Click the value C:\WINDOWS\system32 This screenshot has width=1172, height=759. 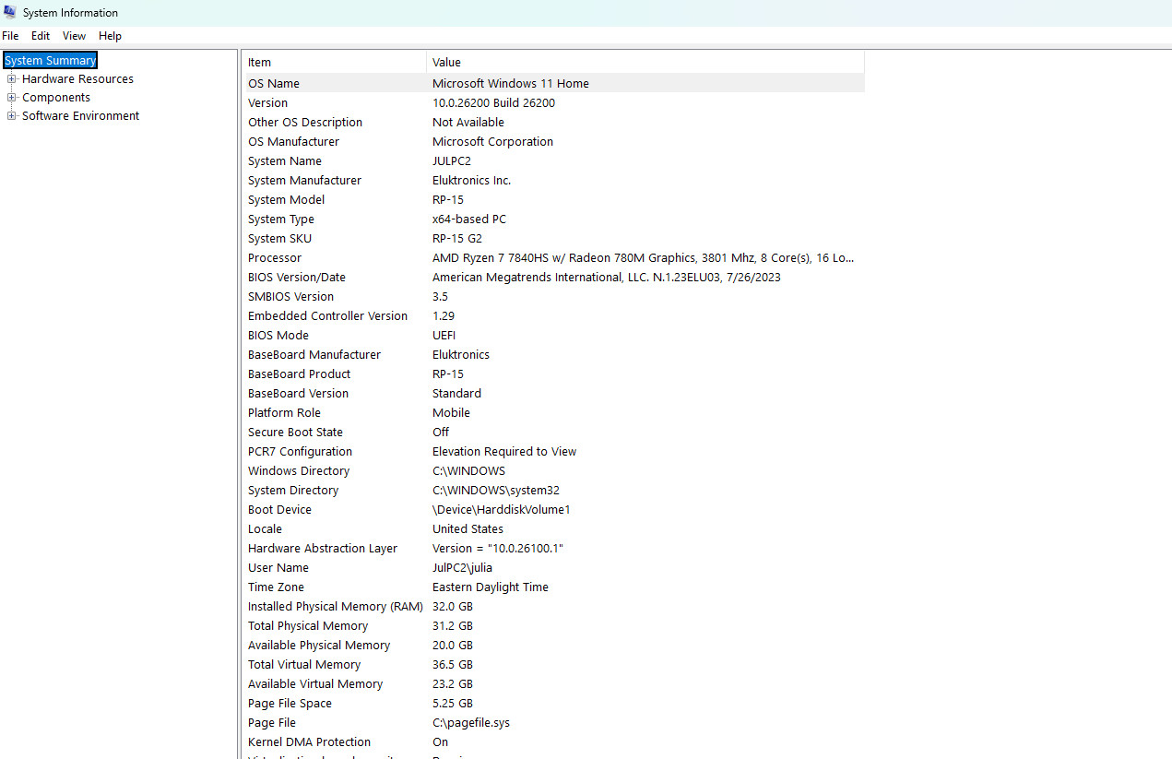tap(496, 491)
